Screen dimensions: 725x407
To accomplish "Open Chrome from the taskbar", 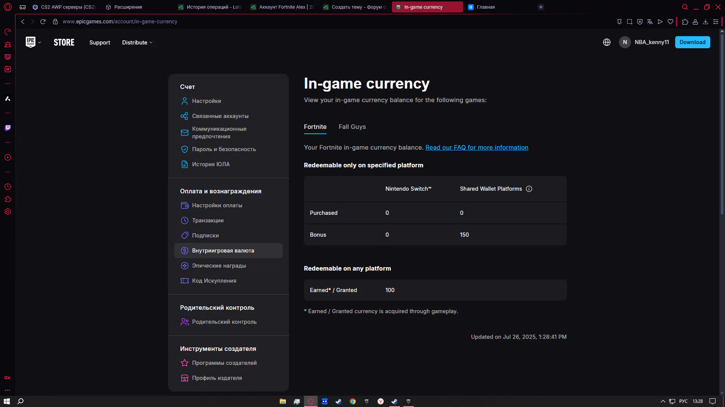I will (352, 401).
